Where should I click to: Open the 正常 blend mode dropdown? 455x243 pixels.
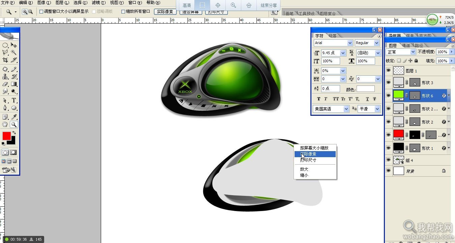click(413, 52)
